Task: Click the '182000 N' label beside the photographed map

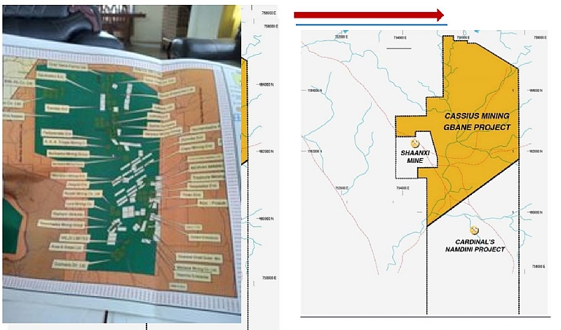Action: tap(266, 152)
